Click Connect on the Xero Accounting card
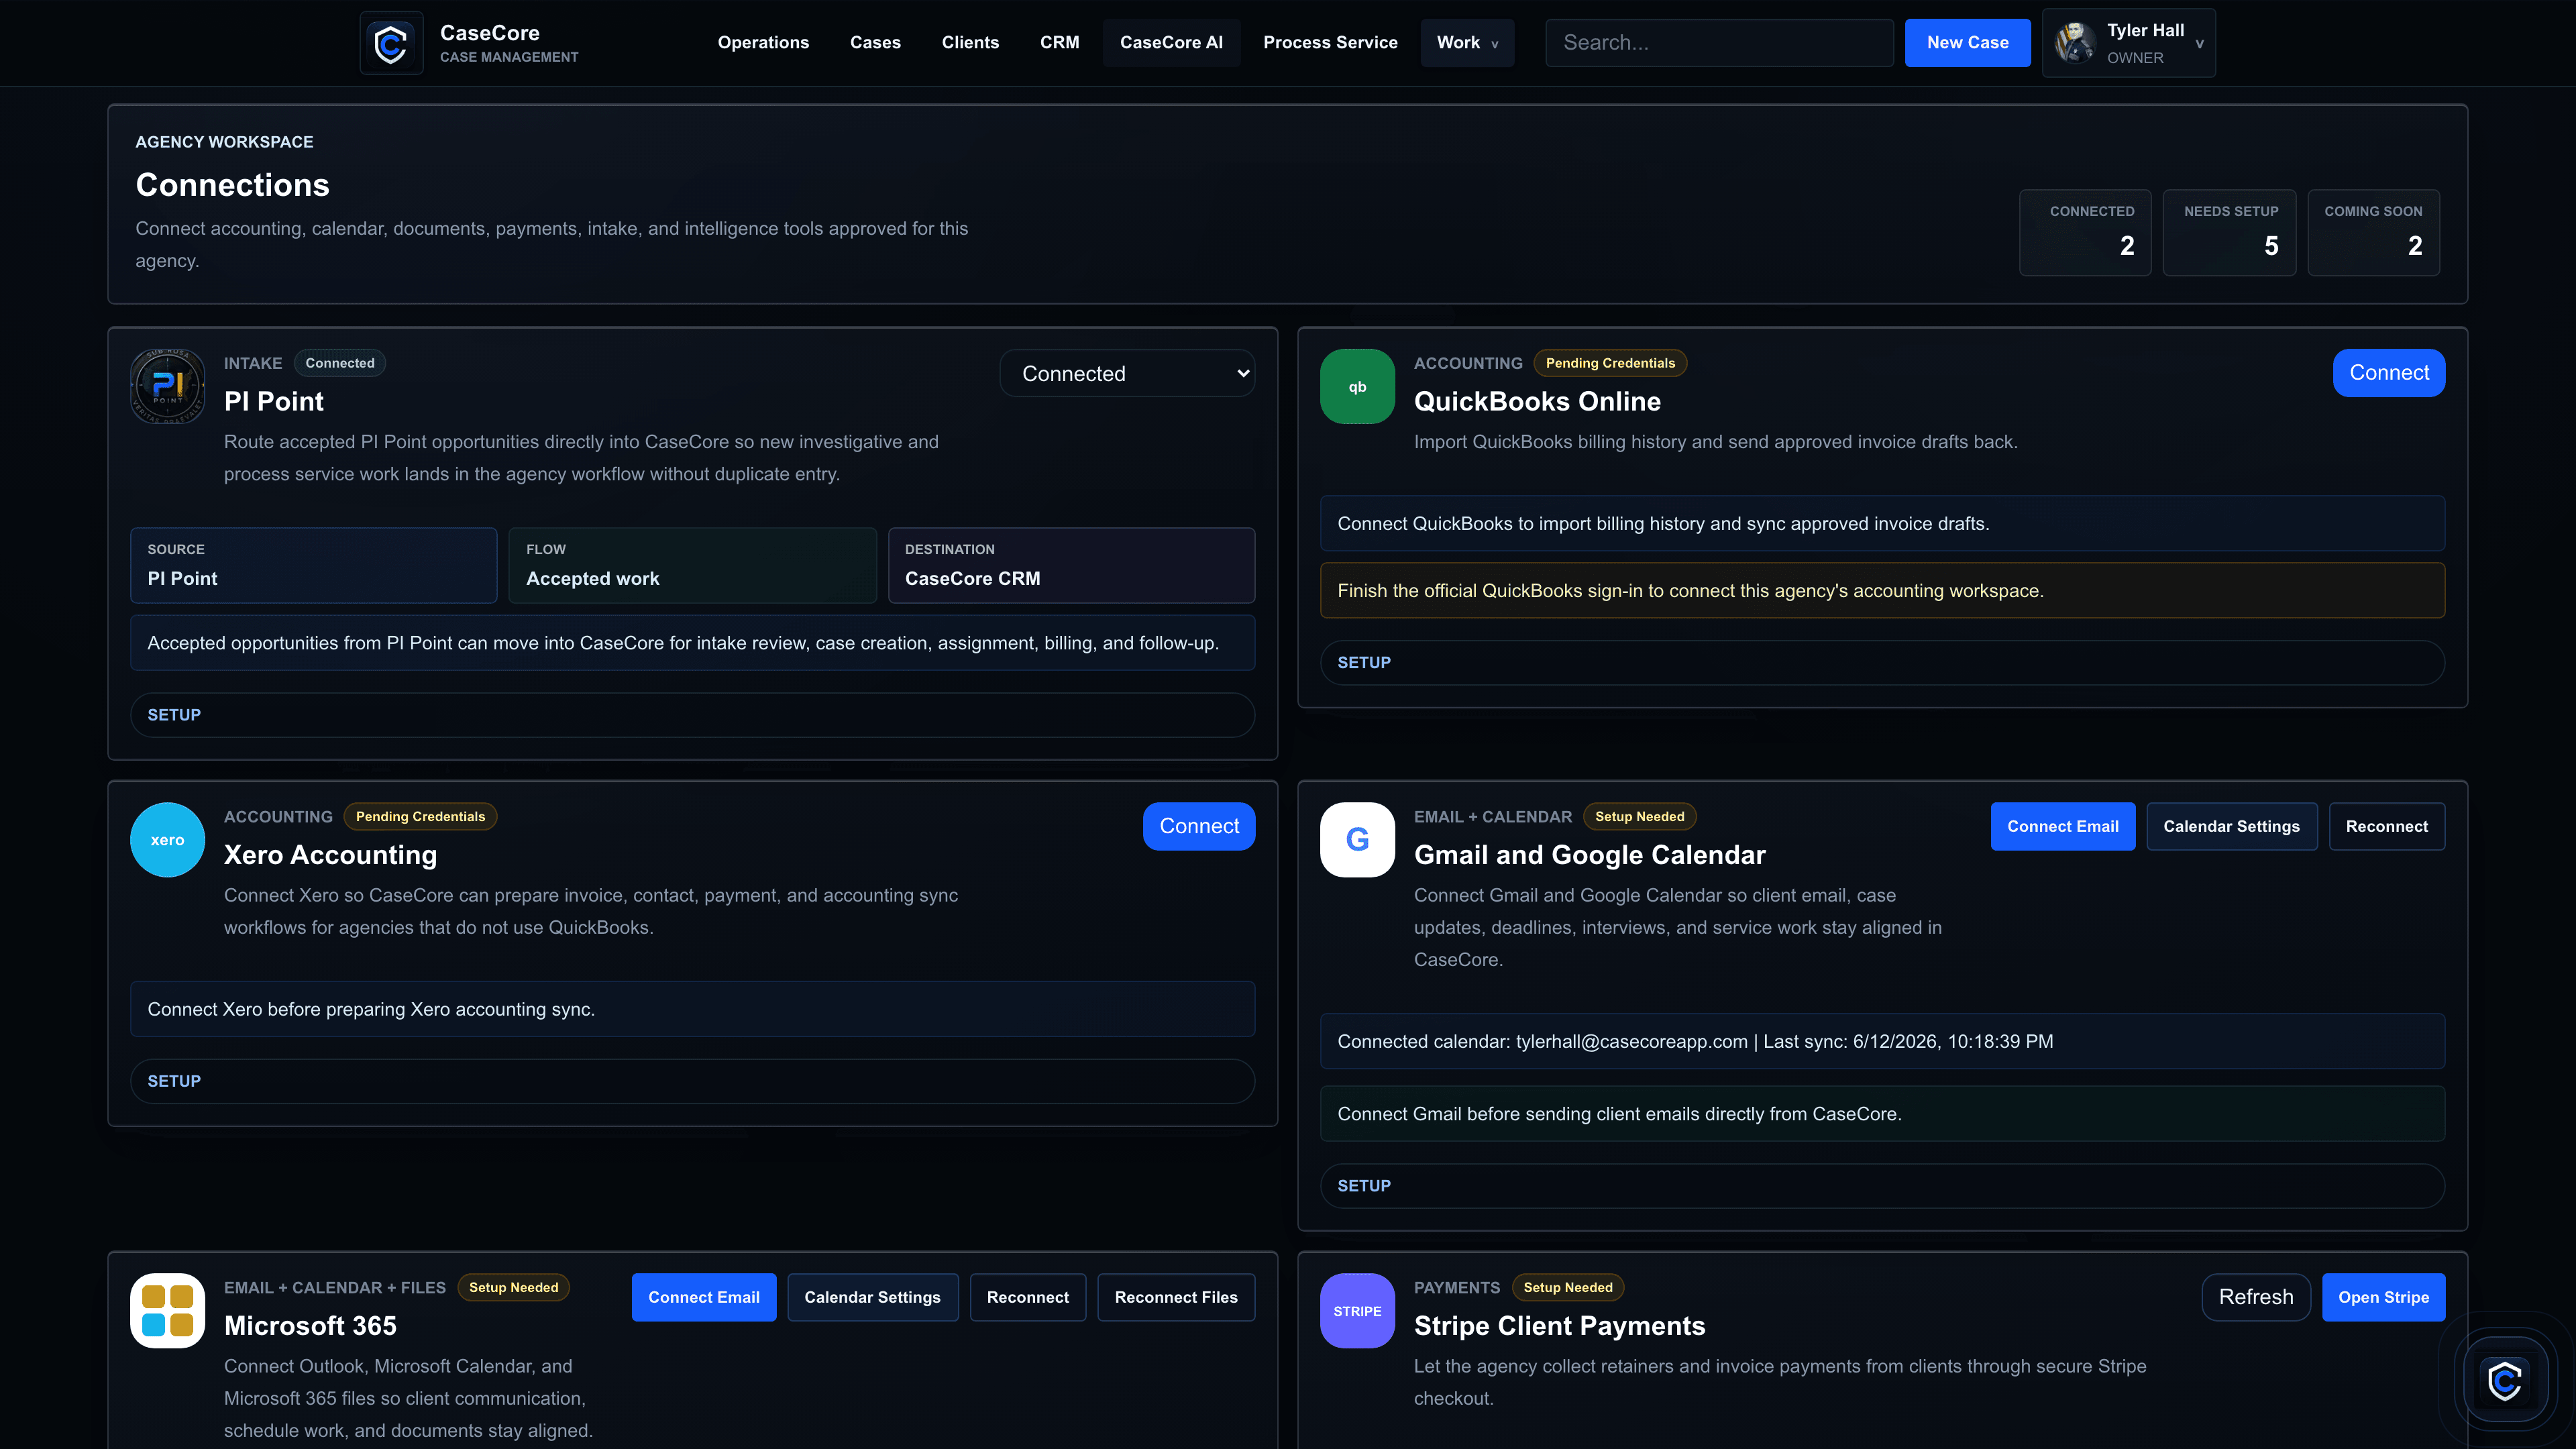The width and height of the screenshot is (2576, 1449). [1199, 826]
